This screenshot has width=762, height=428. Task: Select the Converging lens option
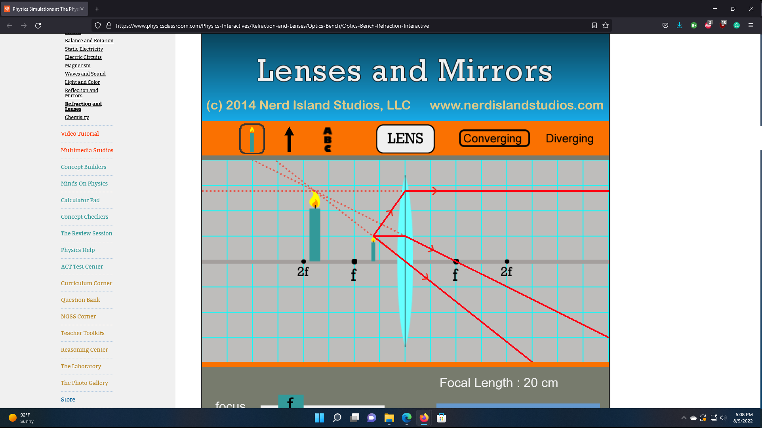pos(493,138)
